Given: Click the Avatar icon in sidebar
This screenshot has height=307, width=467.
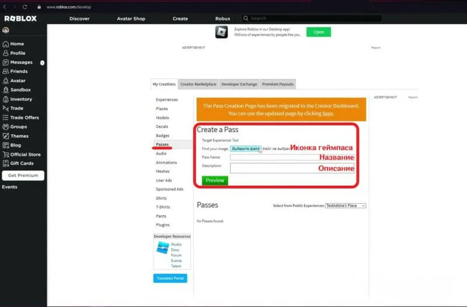Looking at the screenshot, I should tap(6, 81).
